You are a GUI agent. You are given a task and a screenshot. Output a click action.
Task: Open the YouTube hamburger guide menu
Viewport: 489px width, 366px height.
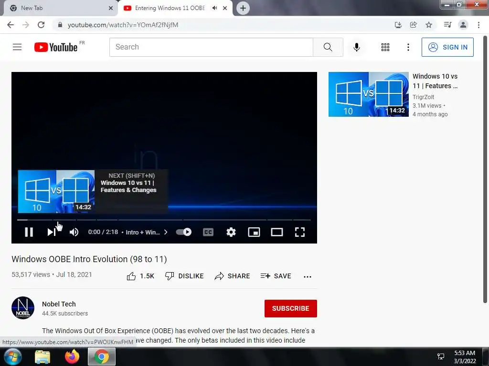(x=17, y=47)
